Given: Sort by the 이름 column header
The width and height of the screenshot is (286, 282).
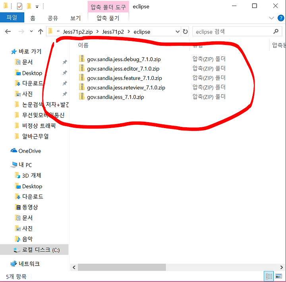Looking at the screenshot, I should point(83,45).
